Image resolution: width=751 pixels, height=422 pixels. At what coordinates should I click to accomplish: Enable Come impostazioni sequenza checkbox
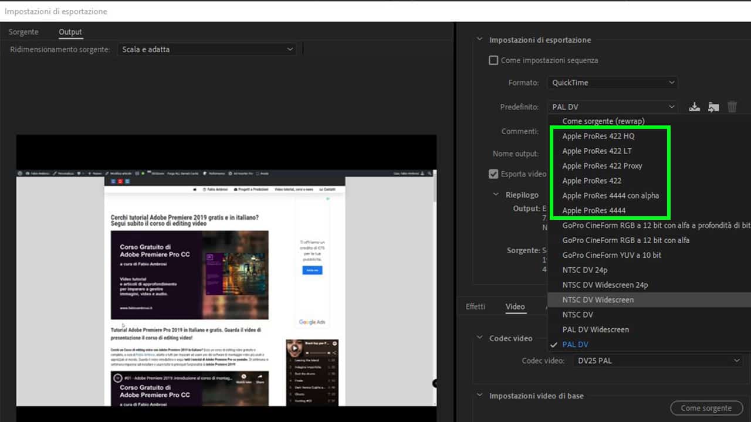pyautogui.click(x=493, y=60)
